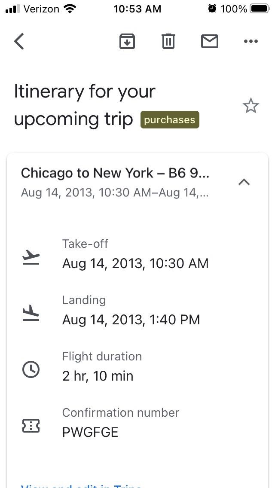Viewport: 275px width, 488px height.
Task: Select the confirmation number PWGFGE
Action: (x=90, y=432)
